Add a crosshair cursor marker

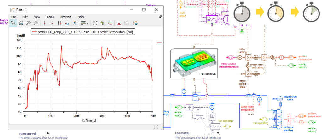coord(52,23)
